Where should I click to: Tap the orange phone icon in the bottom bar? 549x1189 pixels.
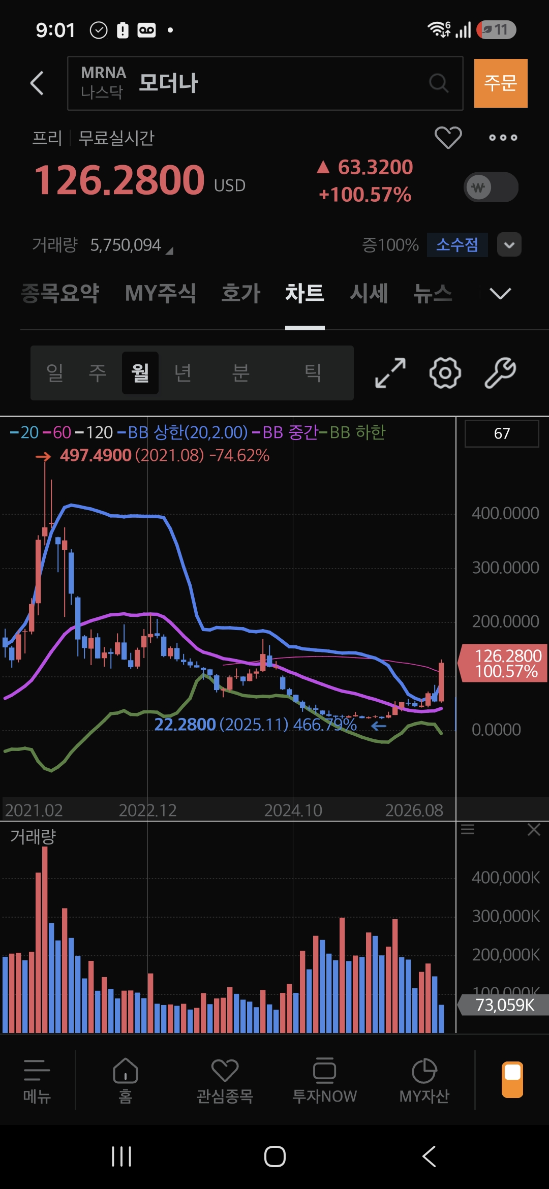coord(512,1080)
